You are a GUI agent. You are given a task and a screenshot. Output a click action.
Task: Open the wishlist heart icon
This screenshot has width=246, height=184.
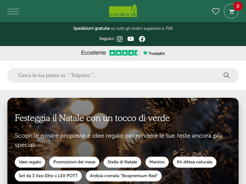(x=215, y=11)
